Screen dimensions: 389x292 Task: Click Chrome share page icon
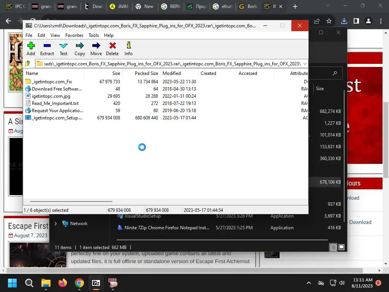point(317,21)
